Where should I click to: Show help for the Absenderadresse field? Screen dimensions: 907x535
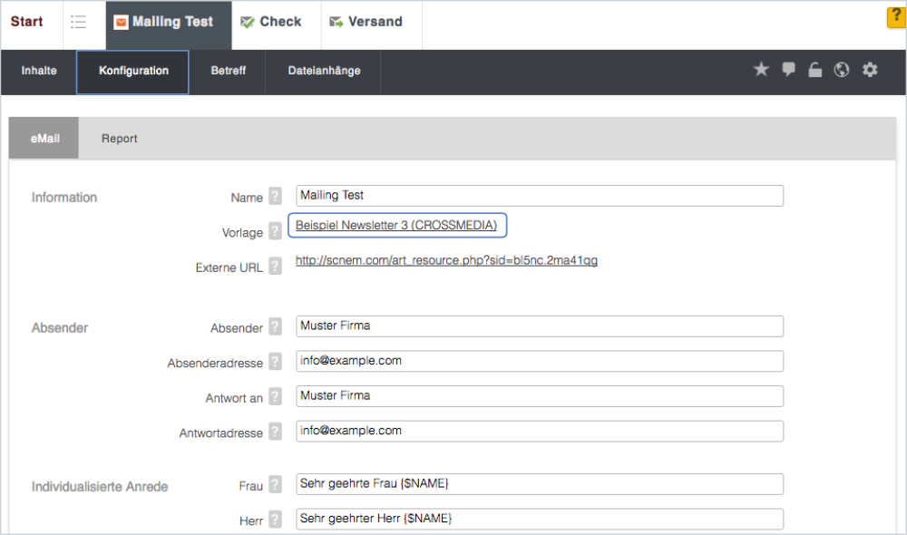pos(276,363)
